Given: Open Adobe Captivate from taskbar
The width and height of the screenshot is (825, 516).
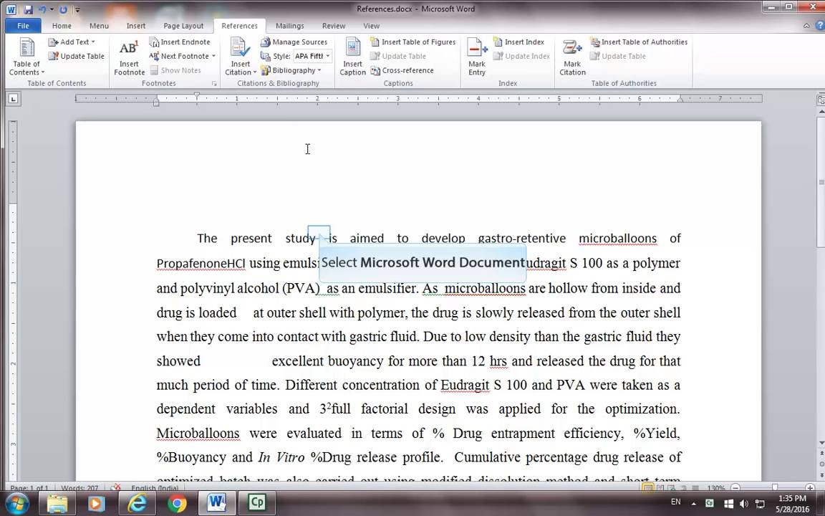Looking at the screenshot, I should (x=257, y=503).
